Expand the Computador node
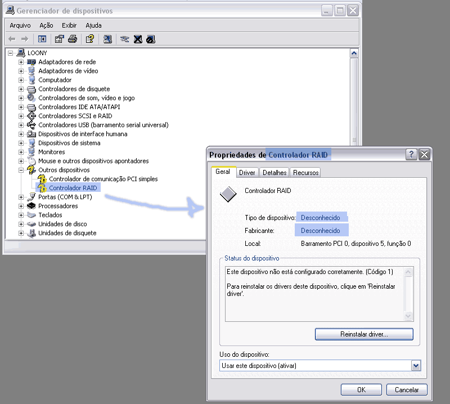The height and width of the screenshot is (404, 450). [x=21, y=80]
